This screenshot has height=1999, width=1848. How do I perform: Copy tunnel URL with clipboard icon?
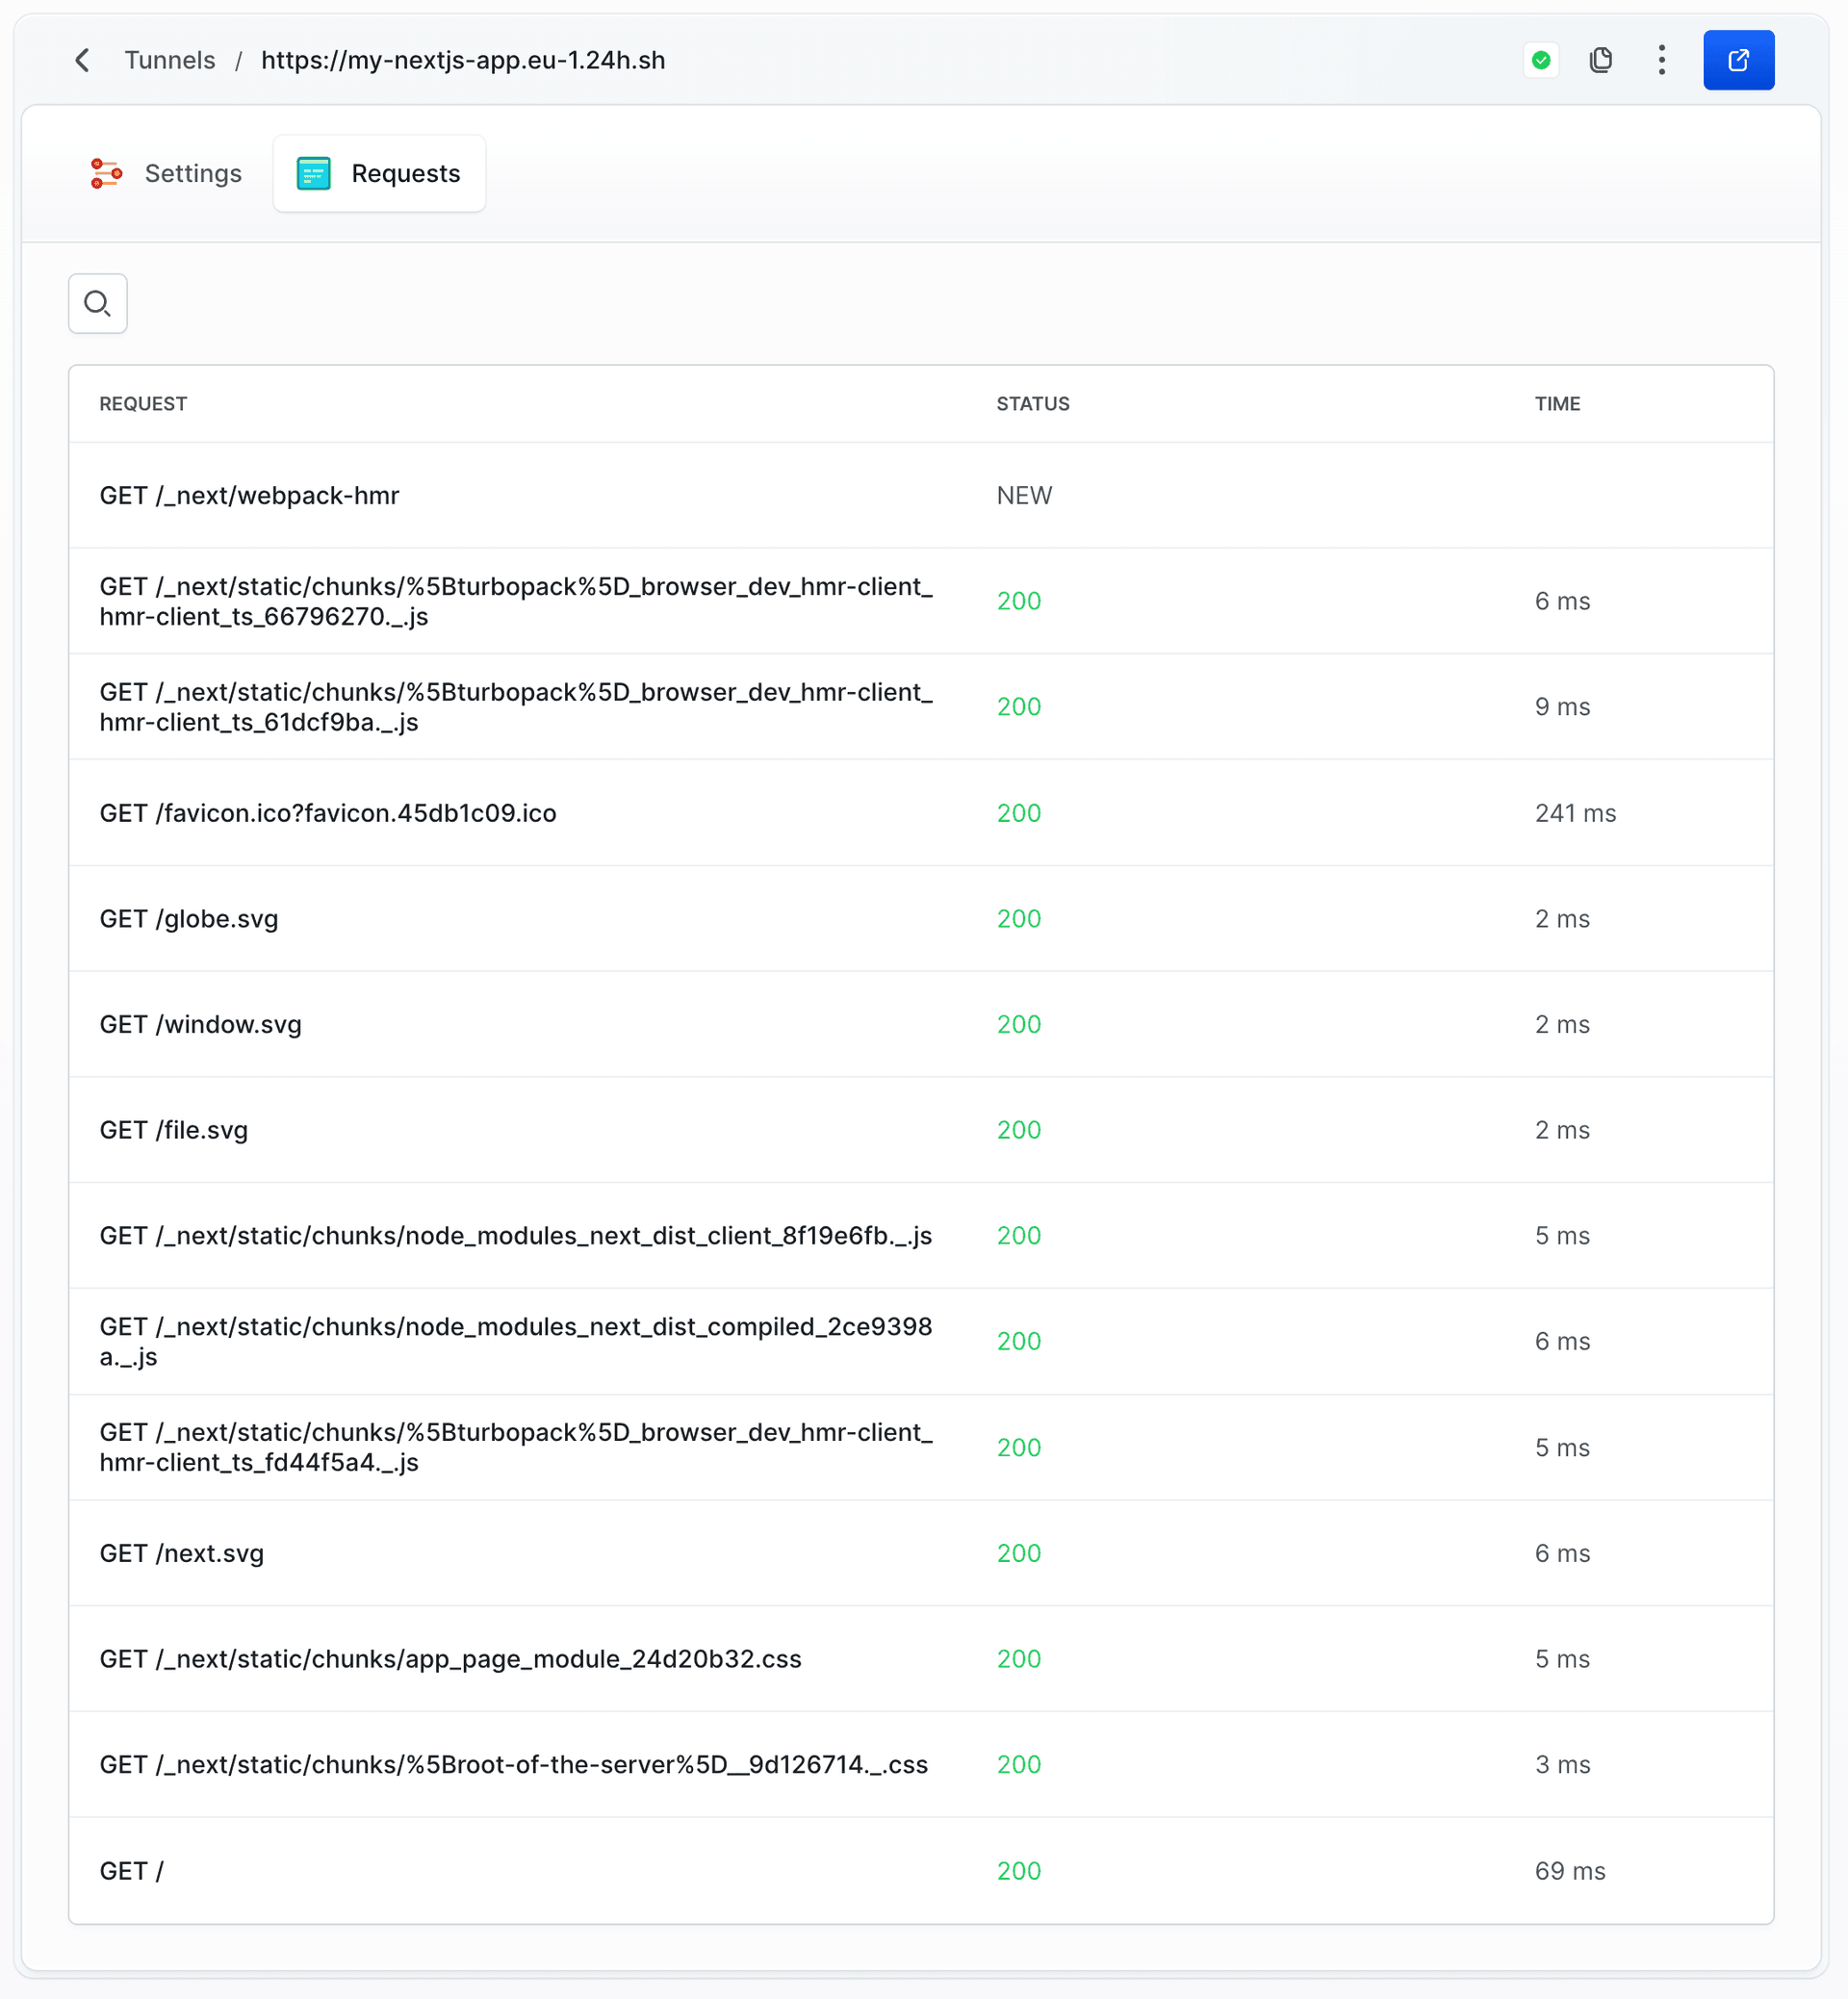tap(1601, 60)
